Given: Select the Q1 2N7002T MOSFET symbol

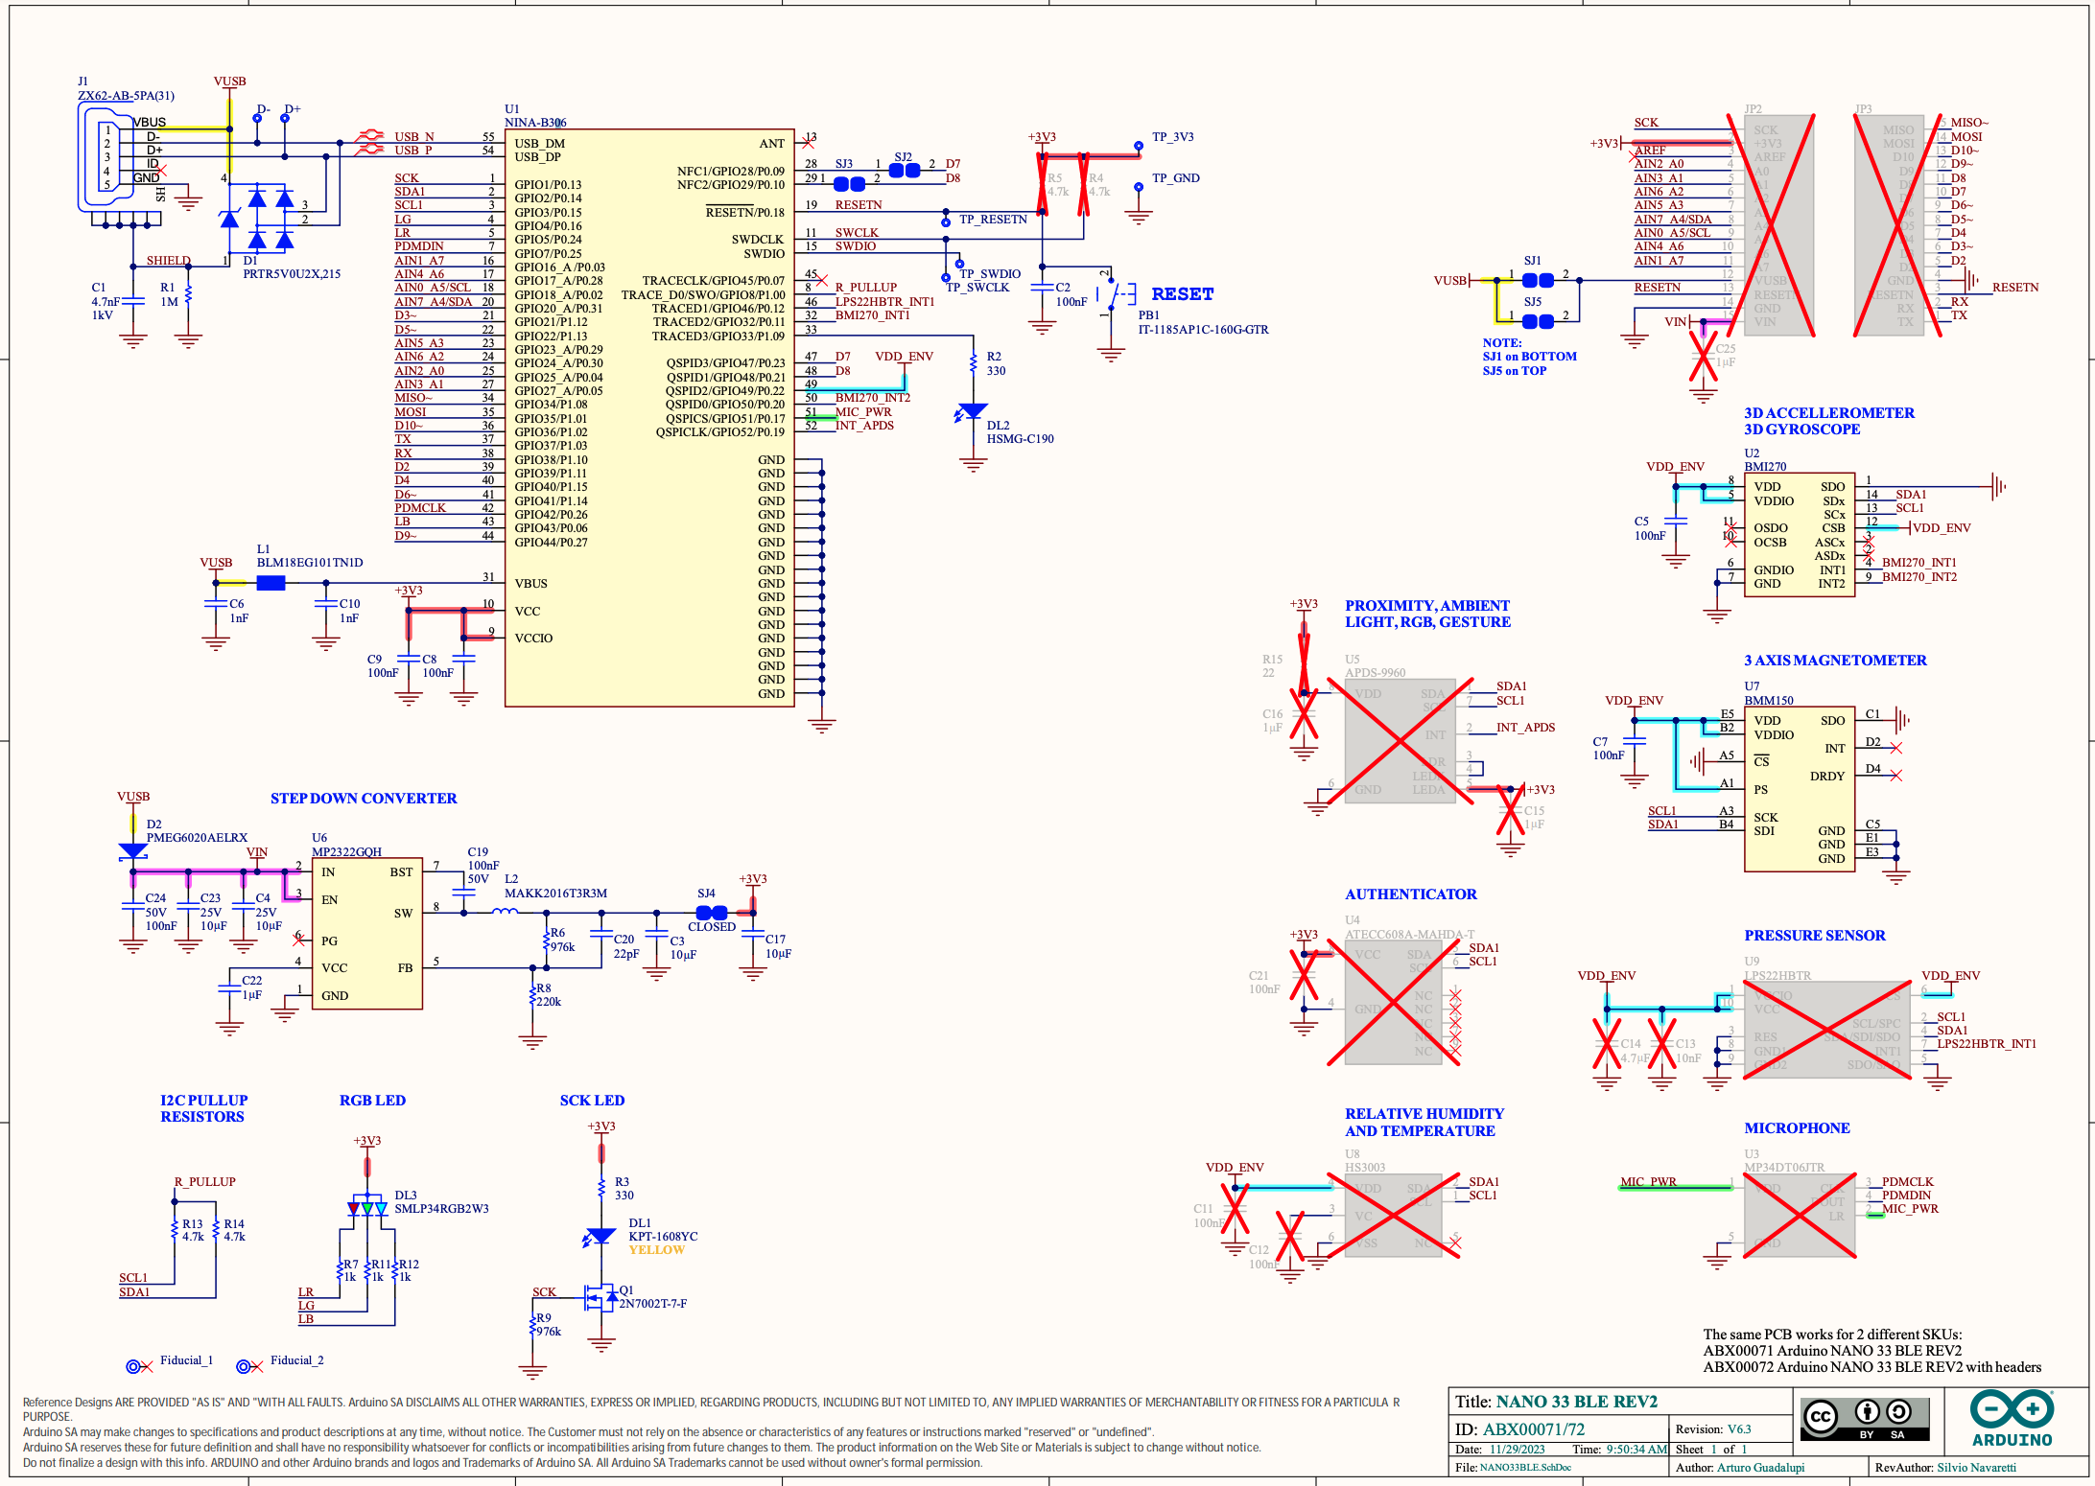Looking at the screenshot, I should [x=600, y=1298].
